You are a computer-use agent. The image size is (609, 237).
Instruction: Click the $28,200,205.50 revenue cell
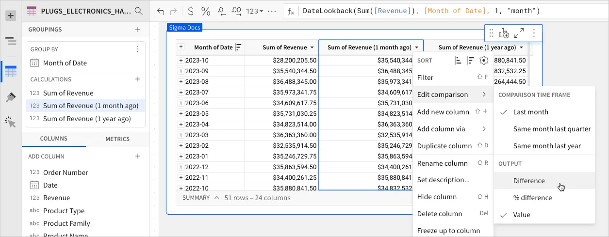point(281,61)
